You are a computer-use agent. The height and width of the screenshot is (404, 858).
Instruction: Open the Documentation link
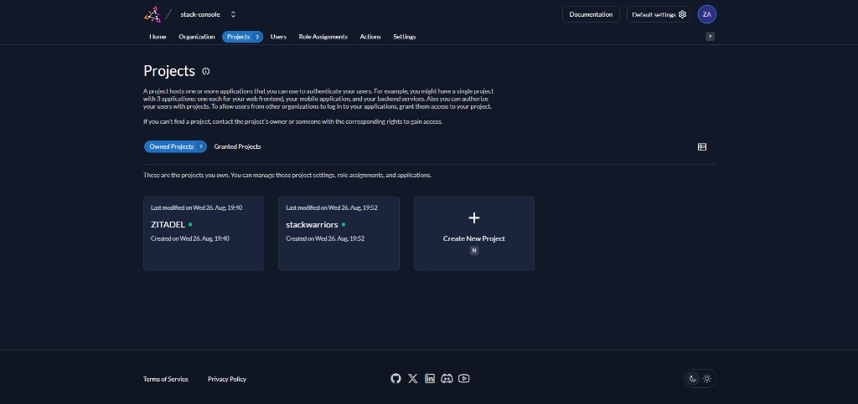click(x=591, y=14)
